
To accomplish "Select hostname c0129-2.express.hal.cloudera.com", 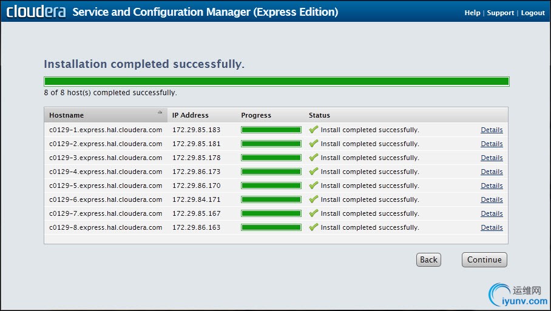I will (106, 144).
